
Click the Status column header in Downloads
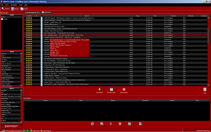pyautogui.click(x=113, y=101)
